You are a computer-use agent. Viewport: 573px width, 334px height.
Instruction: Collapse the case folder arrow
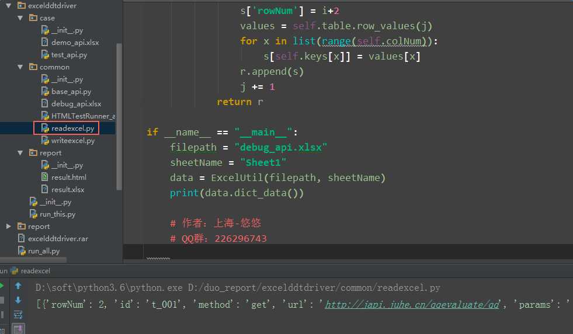tap(20, 18)
